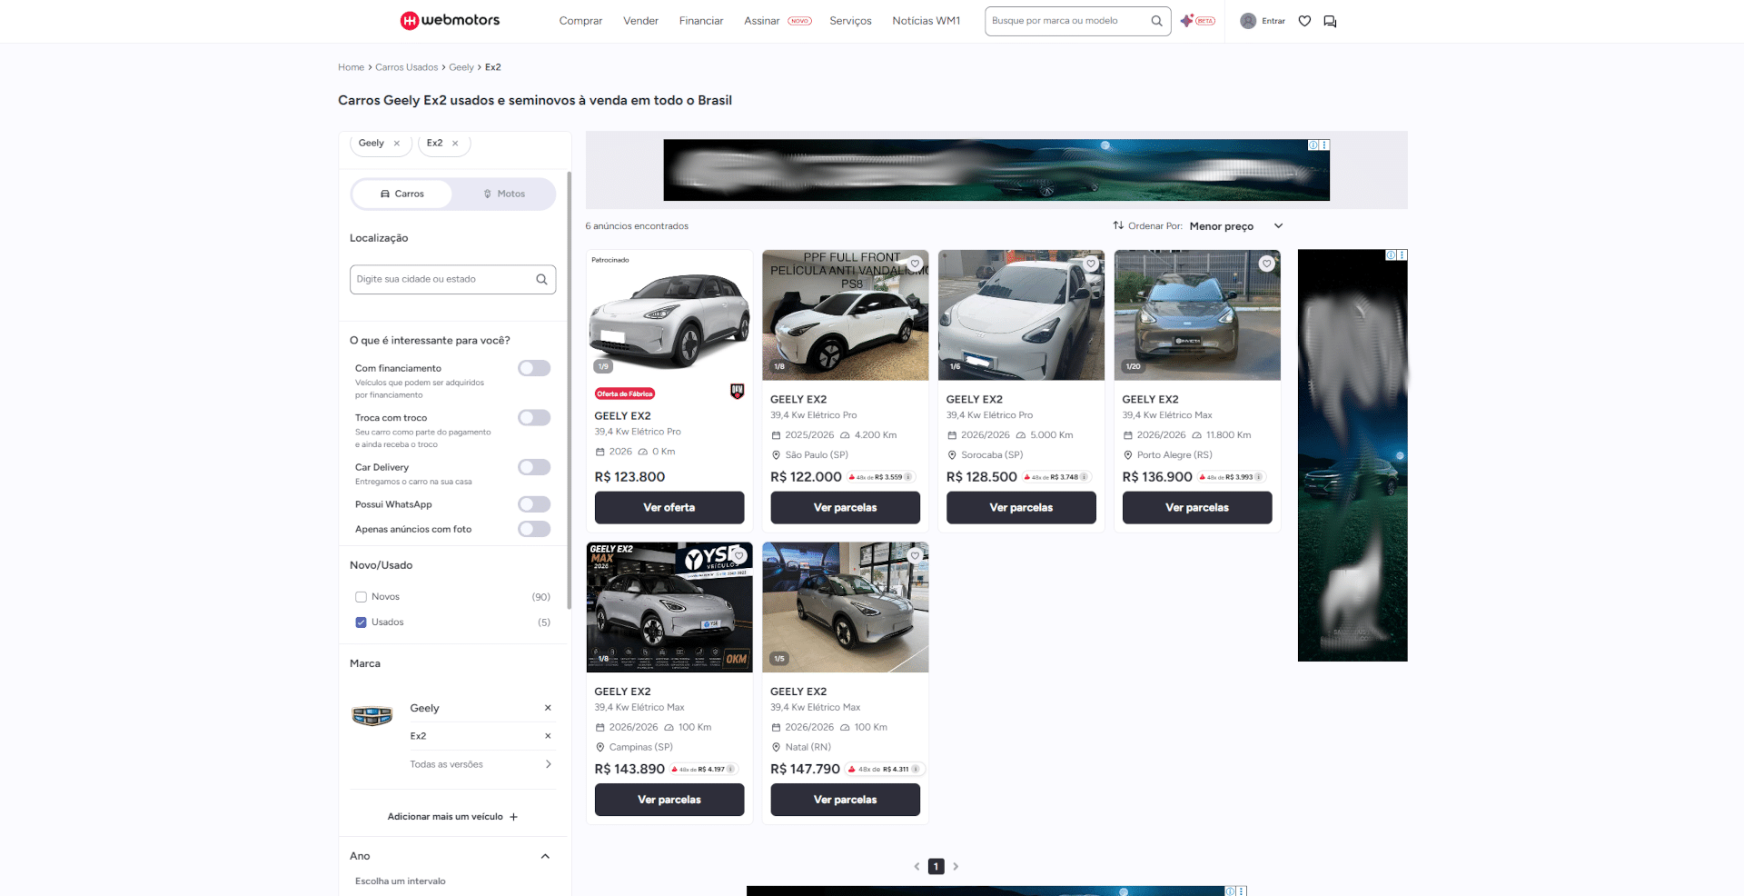Click the plus icon to add vehicle
Image resolution: width=1744 pixels, height=896 pixels.
(513, 817)
